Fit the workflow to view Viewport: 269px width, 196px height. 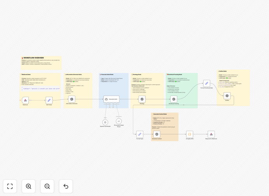tap(10, 186)
